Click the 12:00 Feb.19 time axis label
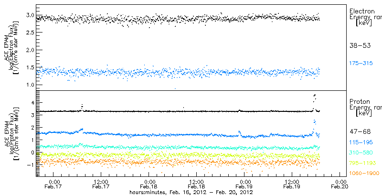 292,184
